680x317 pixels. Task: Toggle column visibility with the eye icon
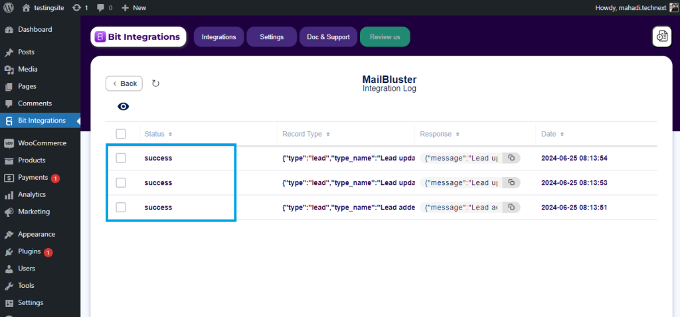[124, 107]
